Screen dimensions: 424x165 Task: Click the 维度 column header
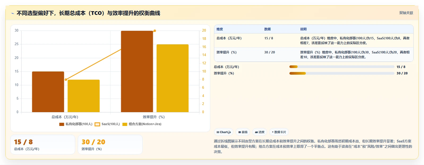click(220, 29)
